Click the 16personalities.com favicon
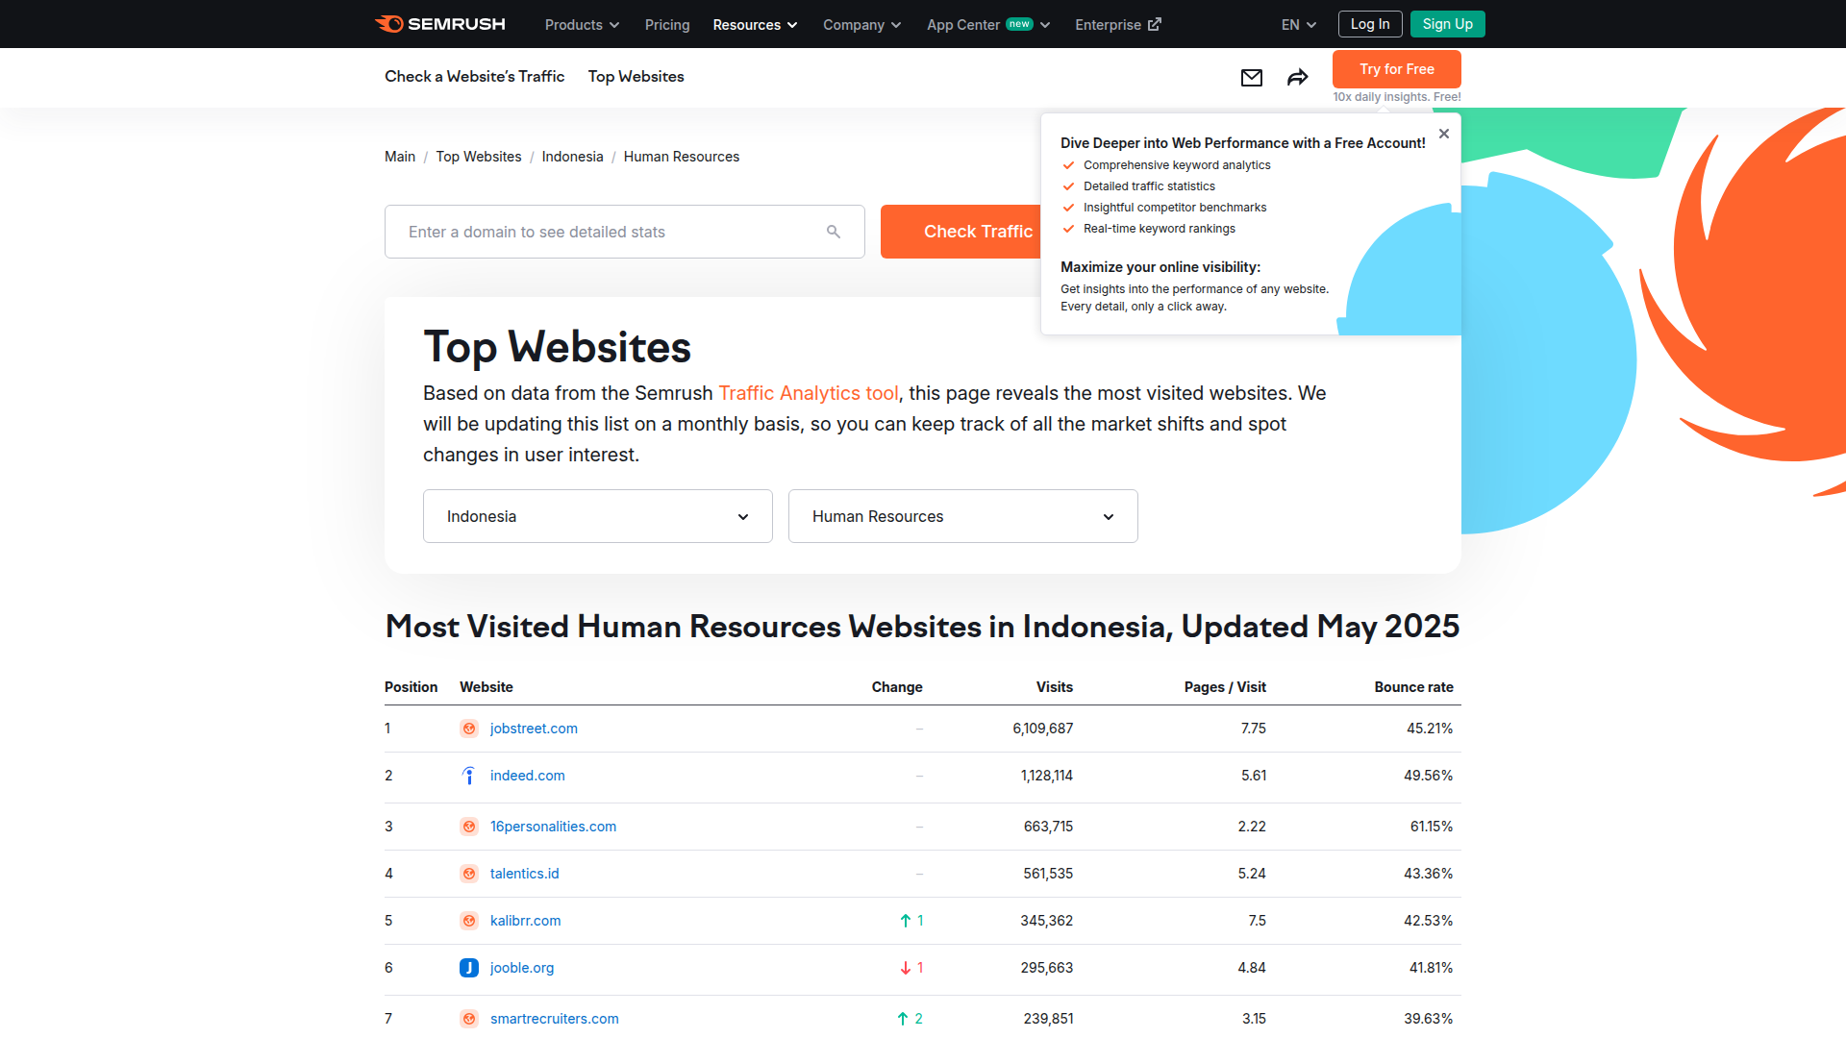 coord(469,827)
